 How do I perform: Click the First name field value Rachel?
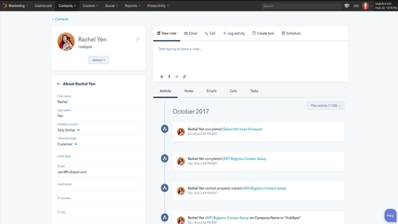63,102
